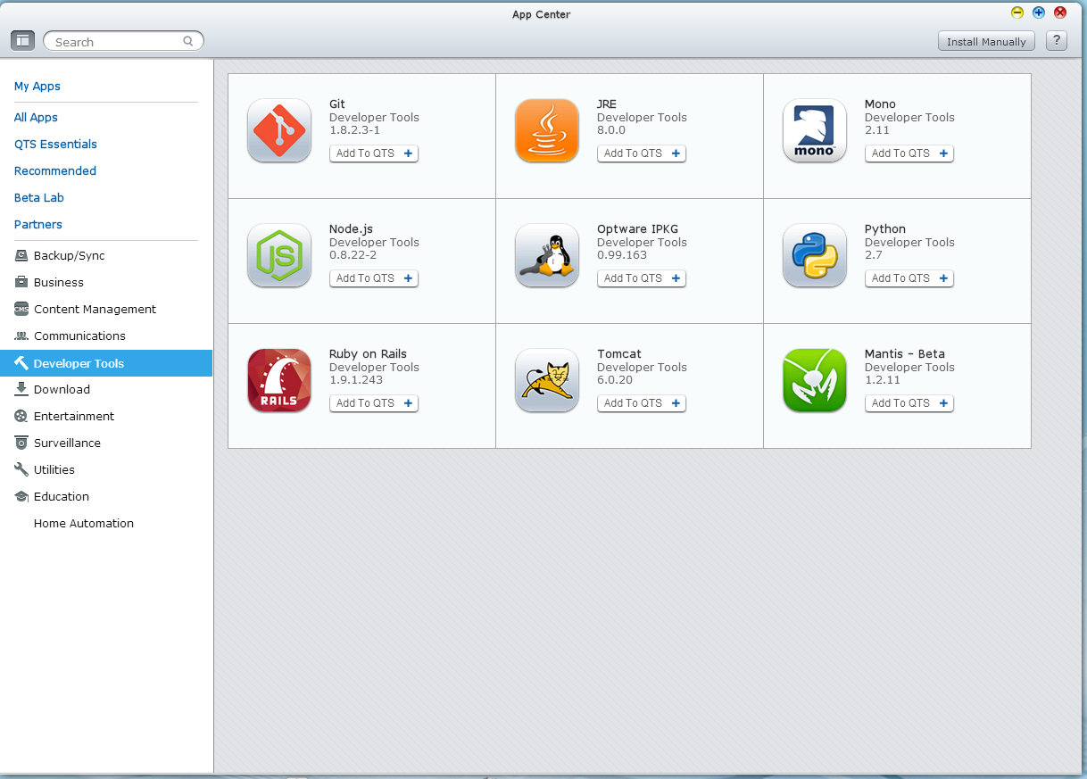Viewport: 1087px width, 779px height.
Task: Click Node.js version 0.8.22-2 text
Action: pos(353,254)
